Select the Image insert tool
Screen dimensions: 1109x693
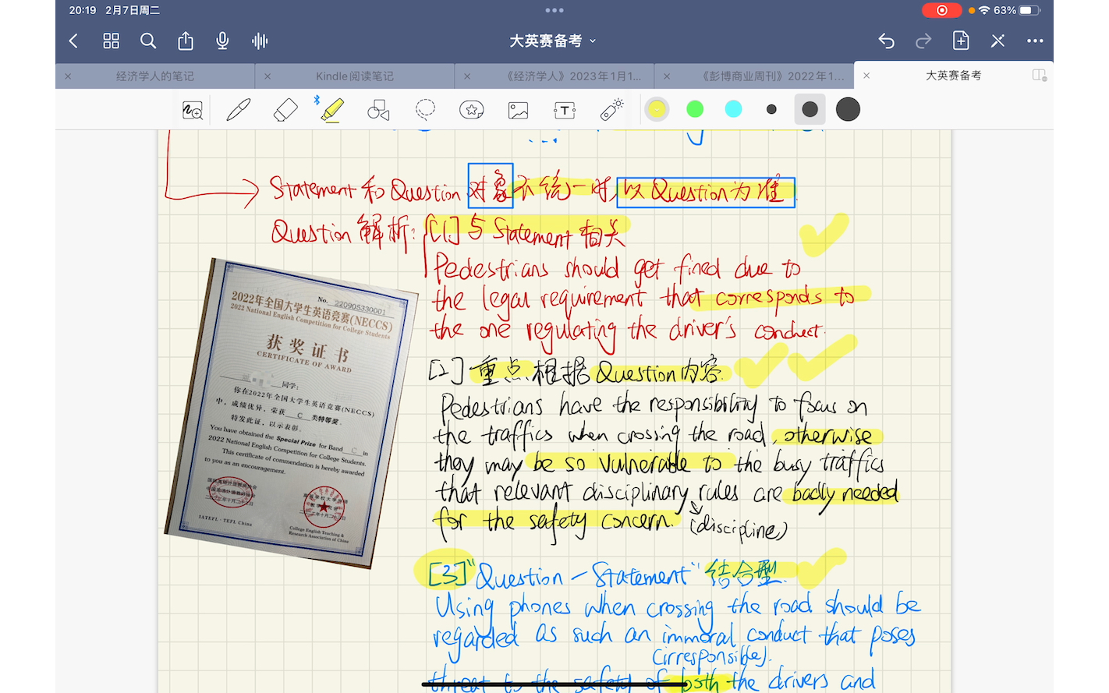tap(519, 110)
